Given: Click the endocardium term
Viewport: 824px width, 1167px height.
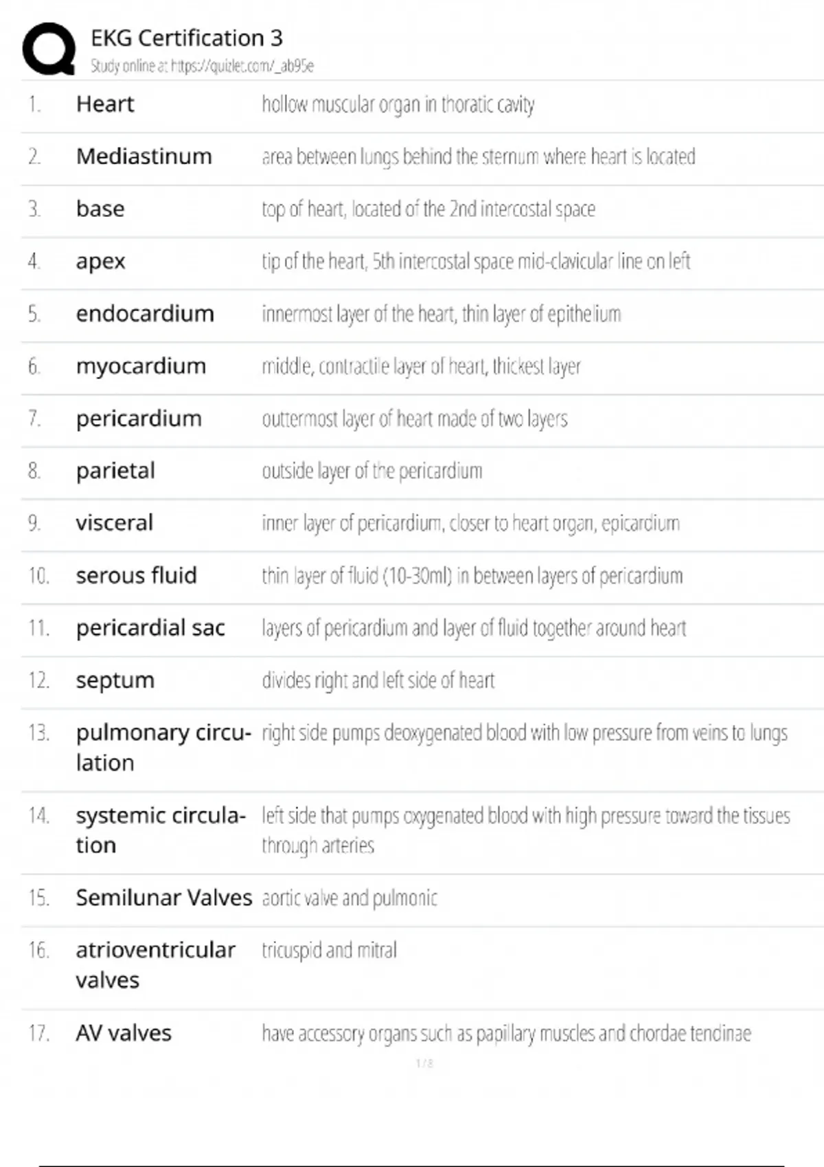Looking at the screenshot, I should point(145,314).
